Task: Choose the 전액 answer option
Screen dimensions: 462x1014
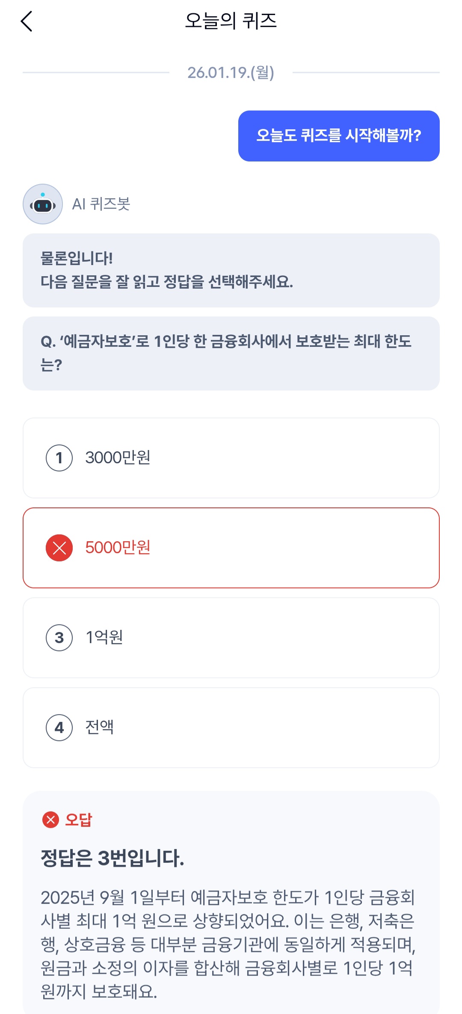Action: point(231,728)
